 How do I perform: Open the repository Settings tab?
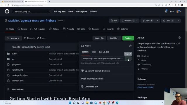click(123, 29)
